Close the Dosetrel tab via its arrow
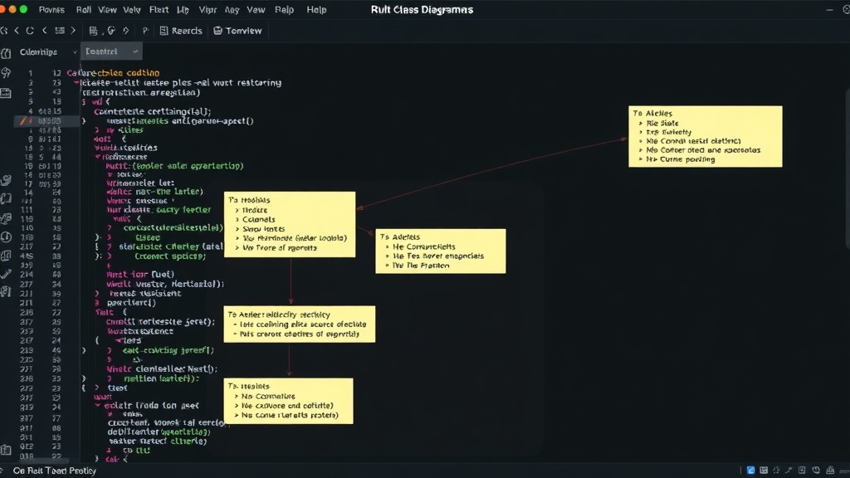 [x=135, y=51]
